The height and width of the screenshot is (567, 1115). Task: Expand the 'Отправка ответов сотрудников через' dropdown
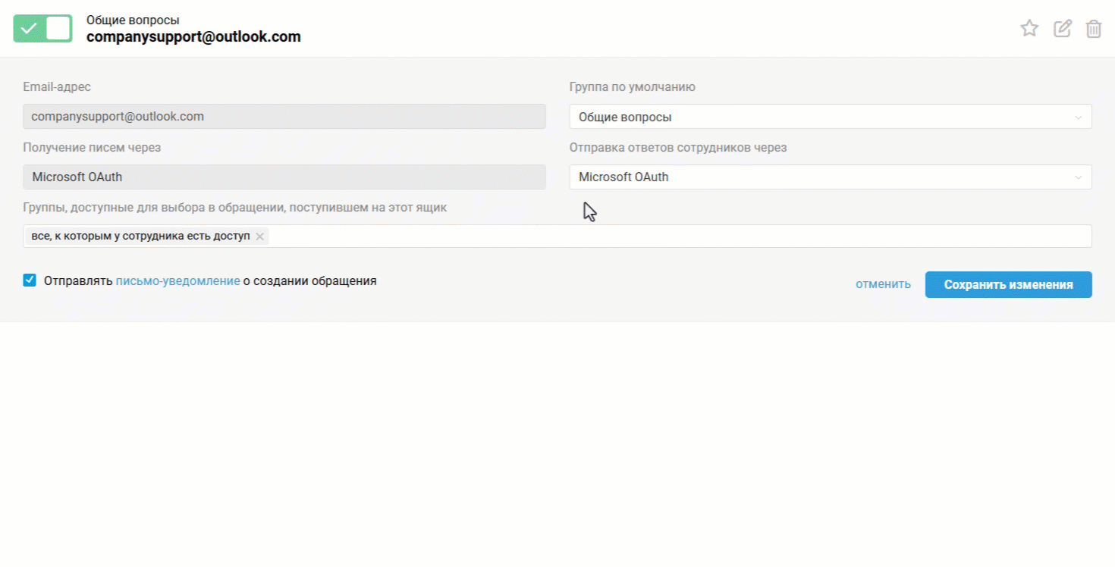pos(819,177)
